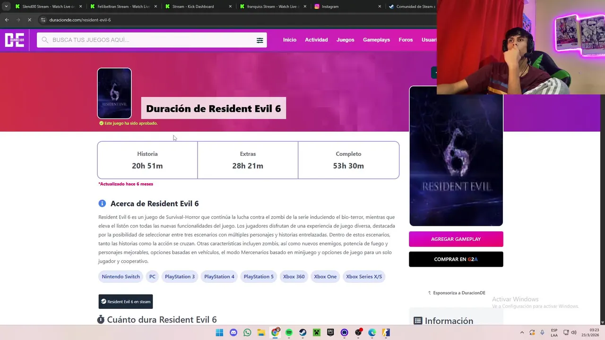Open the search filter sliders icon
Screen dimensions: 605x340
point(259,40)
